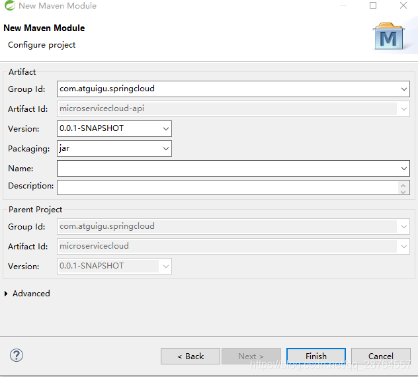
Task: Close the New Maven Module dialog
Action: tap(403, 5)
